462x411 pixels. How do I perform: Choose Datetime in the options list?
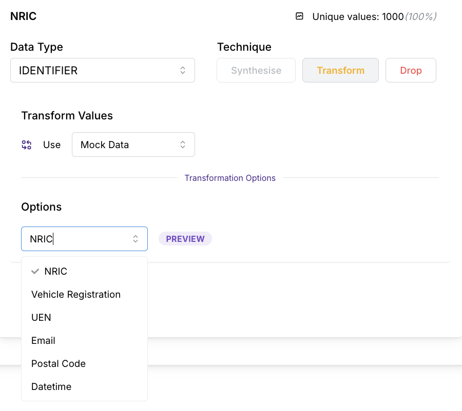pos(84,386)
